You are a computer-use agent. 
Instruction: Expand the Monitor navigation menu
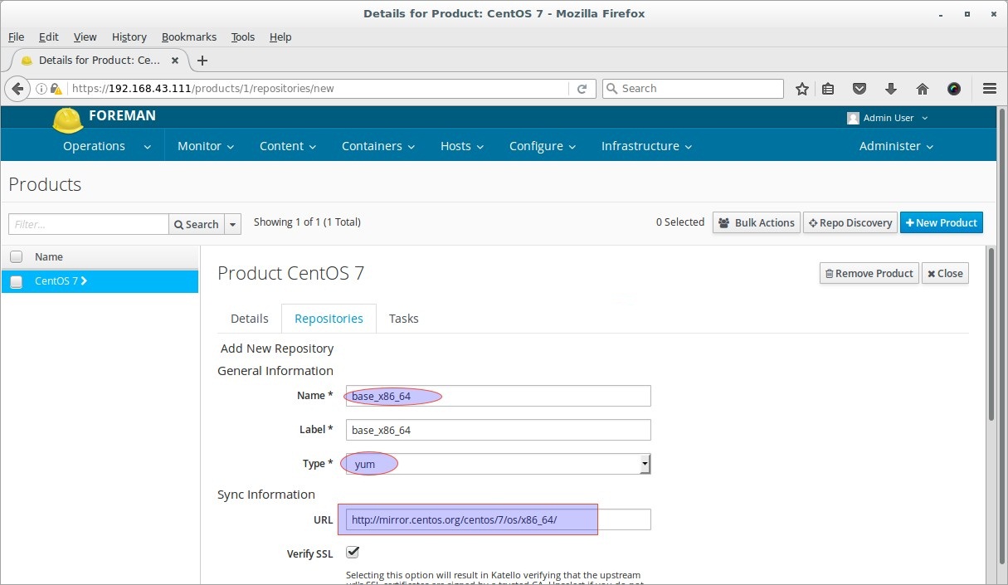click(206, 146)
